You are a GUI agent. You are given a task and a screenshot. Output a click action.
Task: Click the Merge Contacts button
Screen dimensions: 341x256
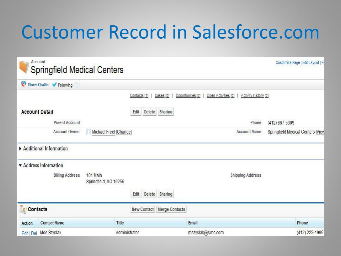tap(171, 209)
